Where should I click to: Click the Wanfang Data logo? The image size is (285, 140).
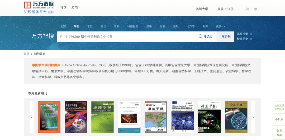39,7
